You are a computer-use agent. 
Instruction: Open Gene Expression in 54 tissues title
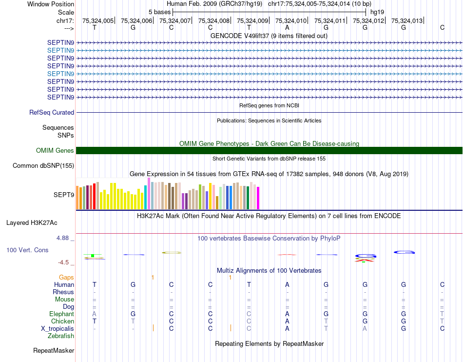tap(269, 174)
